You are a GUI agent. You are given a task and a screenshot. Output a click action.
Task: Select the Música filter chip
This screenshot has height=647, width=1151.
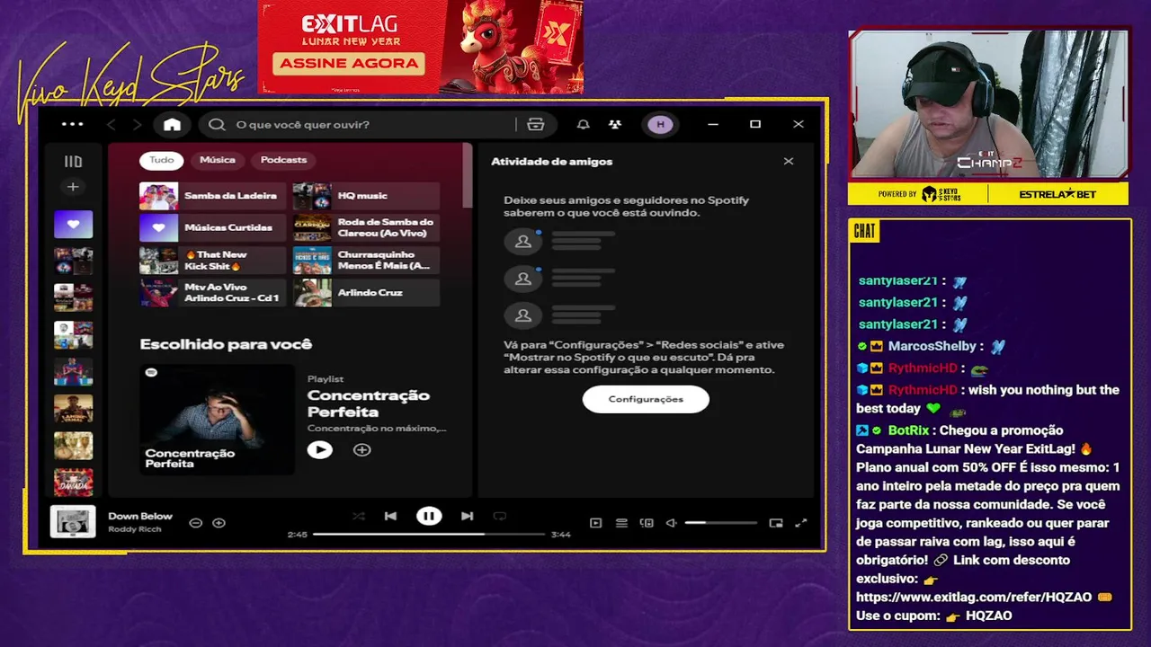(218, 160)
